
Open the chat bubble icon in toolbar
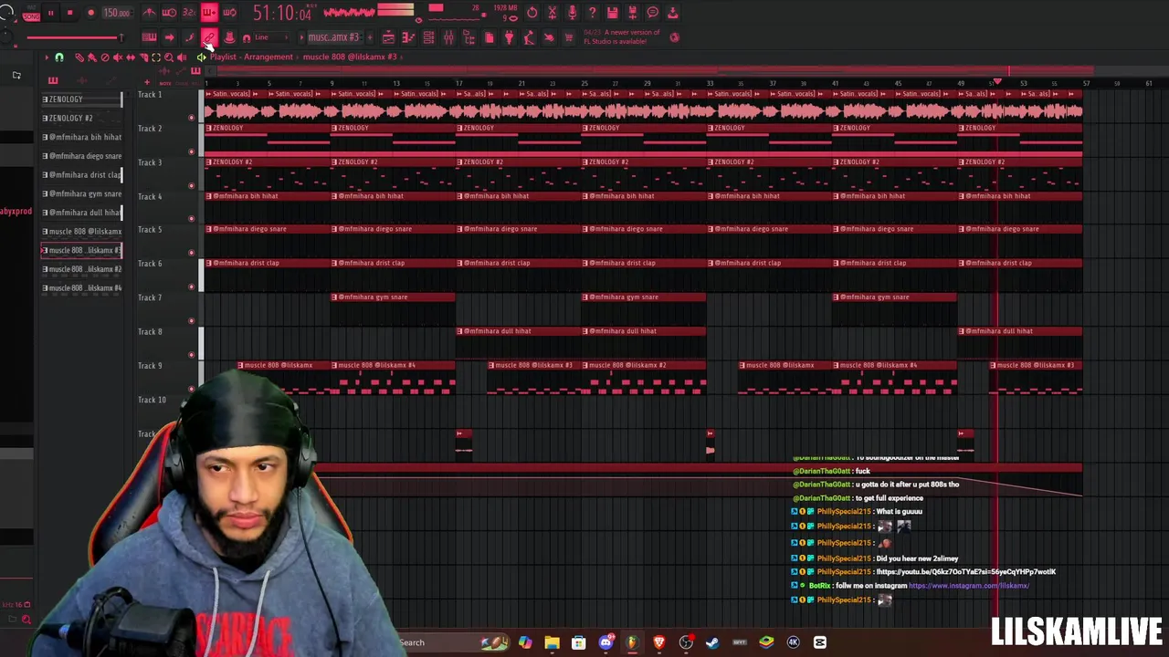pyautogui.click(x=653, y=13)
